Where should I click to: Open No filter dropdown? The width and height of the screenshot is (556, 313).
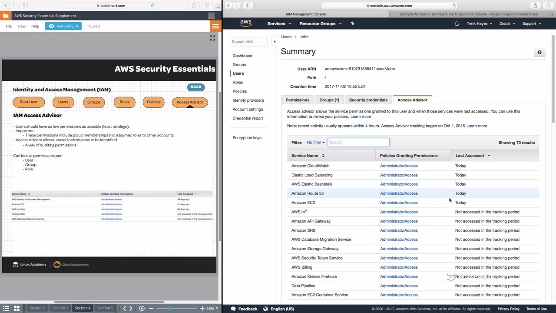(x=316, y=143)
